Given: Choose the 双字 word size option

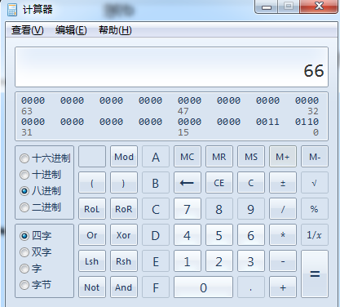Looking at the screenshot, I should point(35,252).
